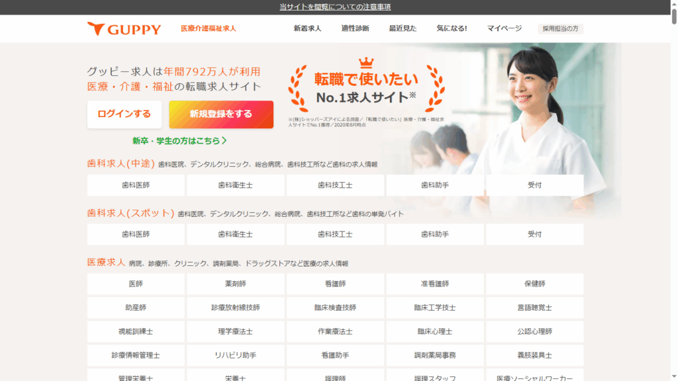The image size is (678, 381).
Task: Open the 新着求人 menu item
Action: tap(307, 28)
